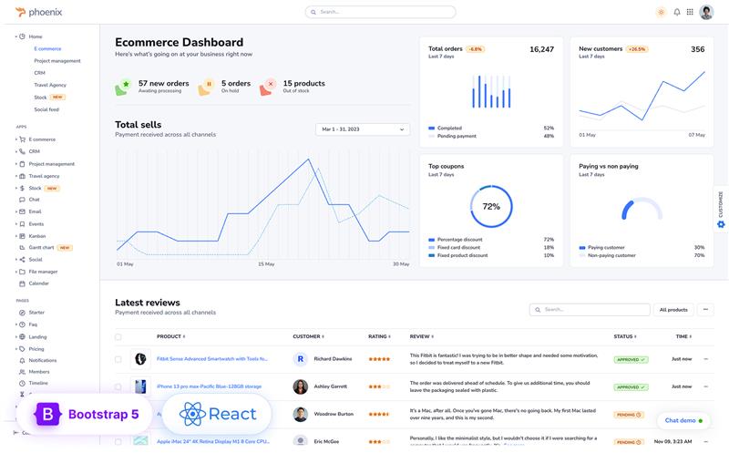Open Project management under Home
Viewport: 729px width, 453px height.
click(x=57, y=61)
